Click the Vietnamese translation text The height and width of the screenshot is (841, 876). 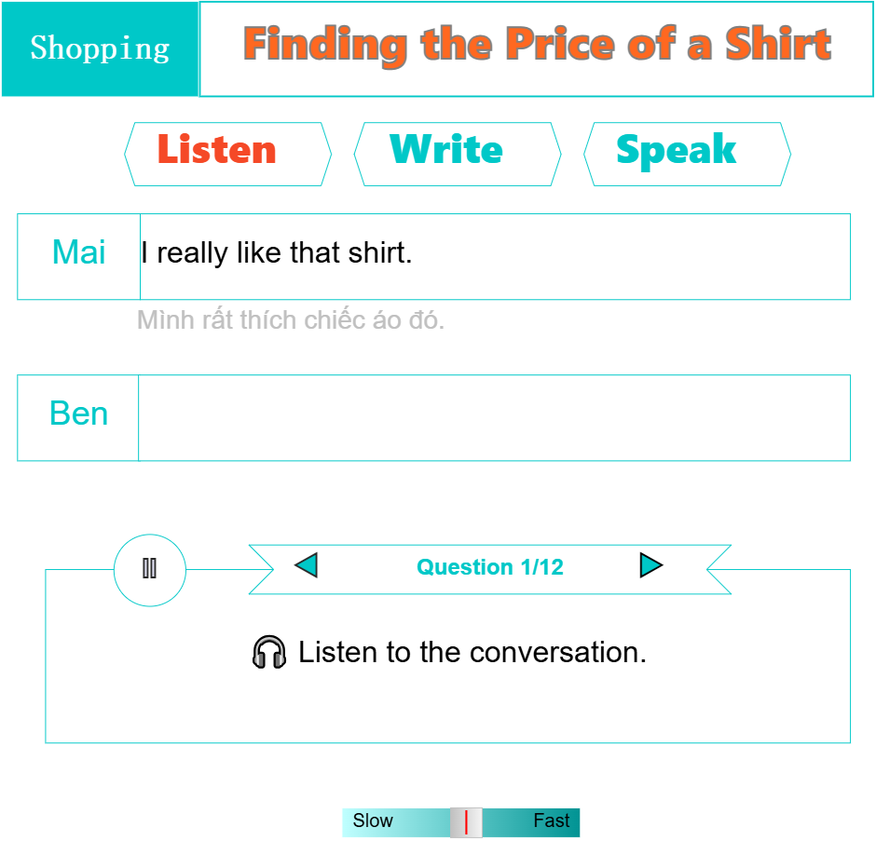point(291,320)
